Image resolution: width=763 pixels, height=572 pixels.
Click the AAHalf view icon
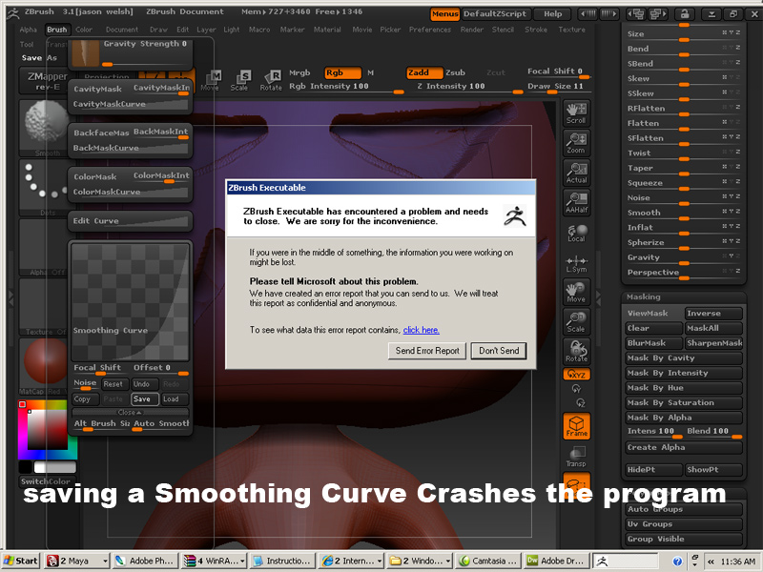[577, 202]
